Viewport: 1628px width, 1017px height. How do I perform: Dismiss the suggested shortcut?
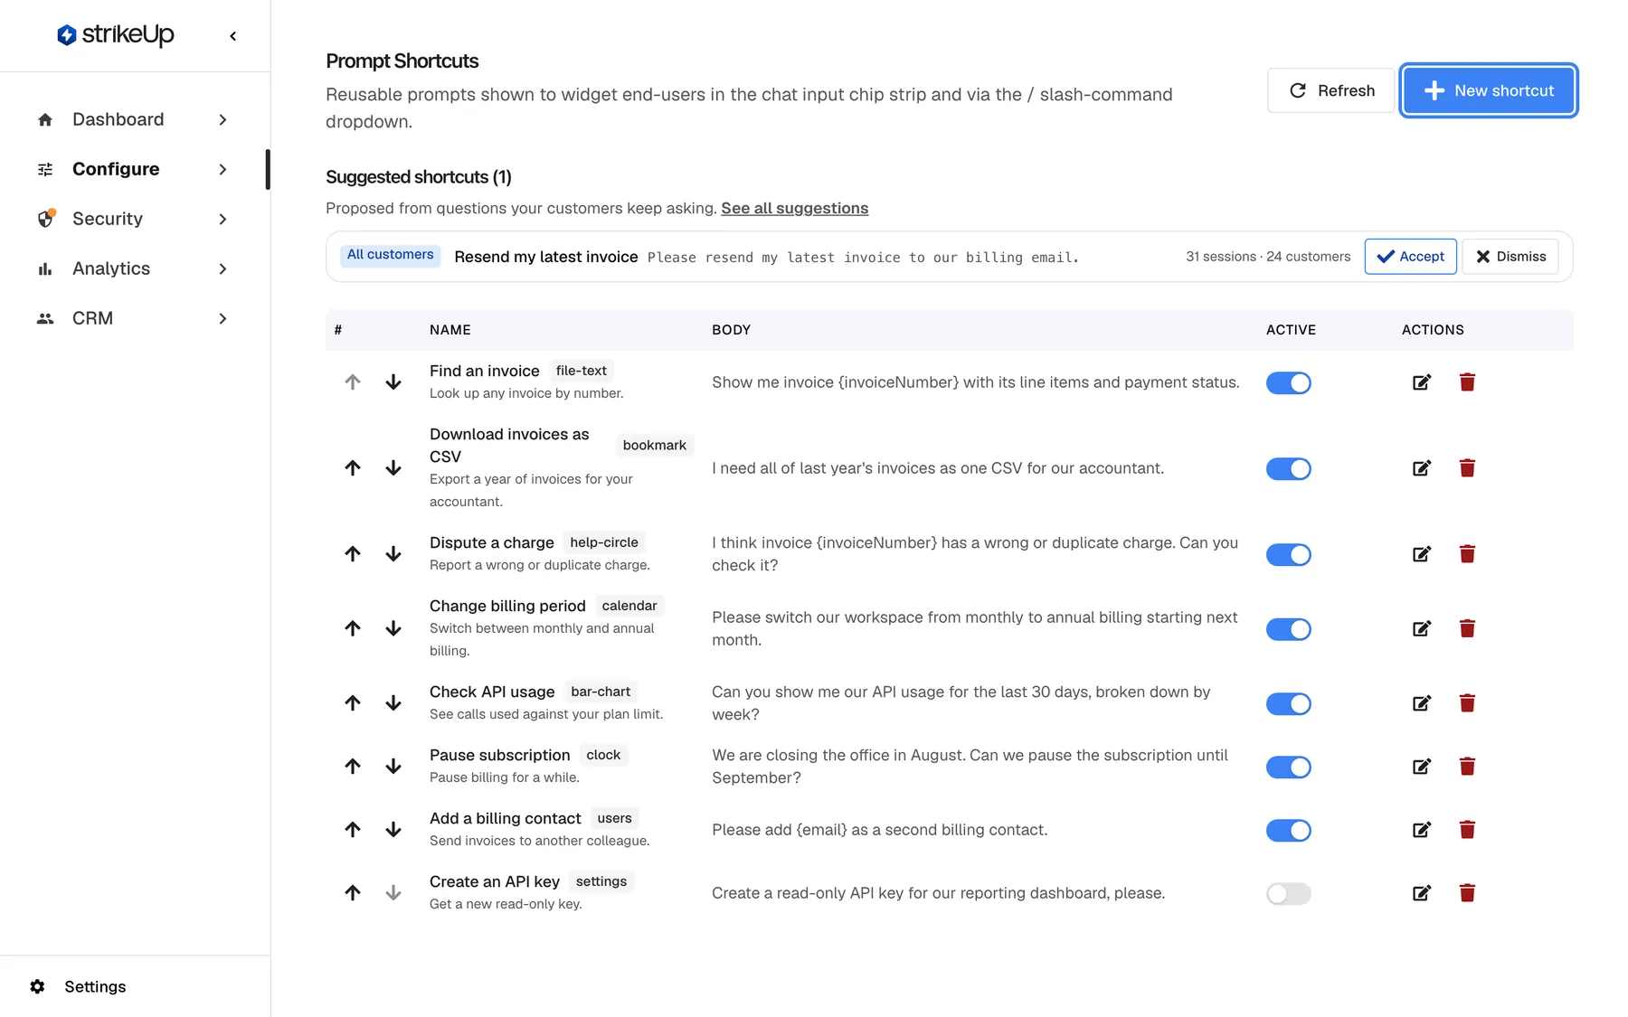1510,257
